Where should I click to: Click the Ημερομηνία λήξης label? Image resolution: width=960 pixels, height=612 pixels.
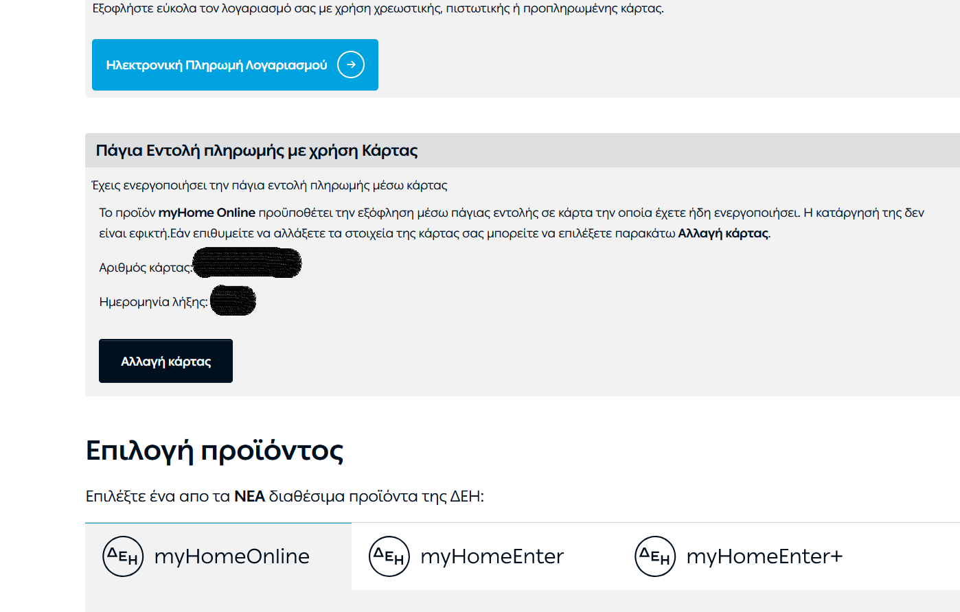click(154, 302)
